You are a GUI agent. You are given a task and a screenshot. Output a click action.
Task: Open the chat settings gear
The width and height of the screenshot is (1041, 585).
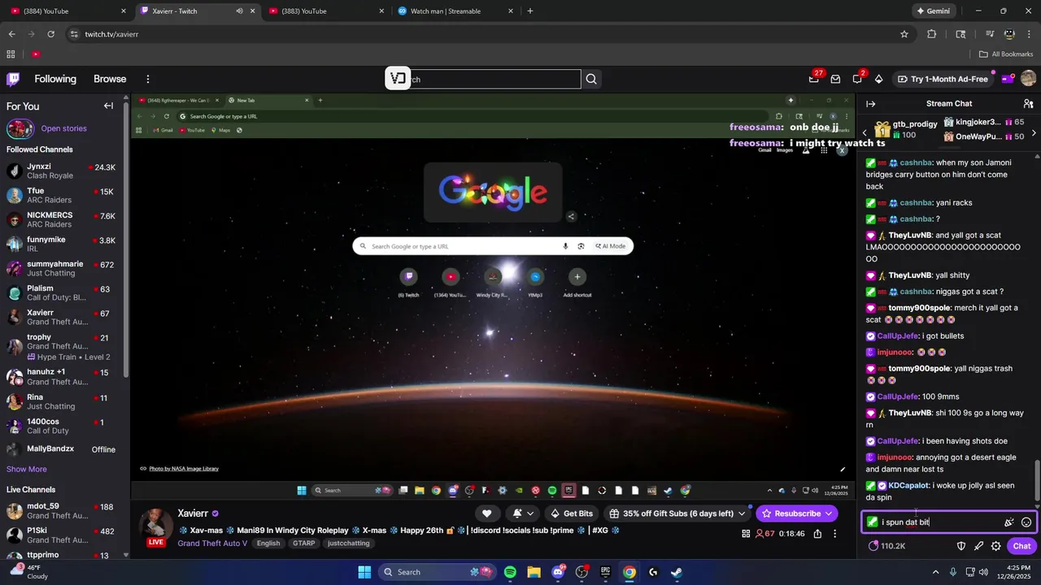(x=995, y=546)
